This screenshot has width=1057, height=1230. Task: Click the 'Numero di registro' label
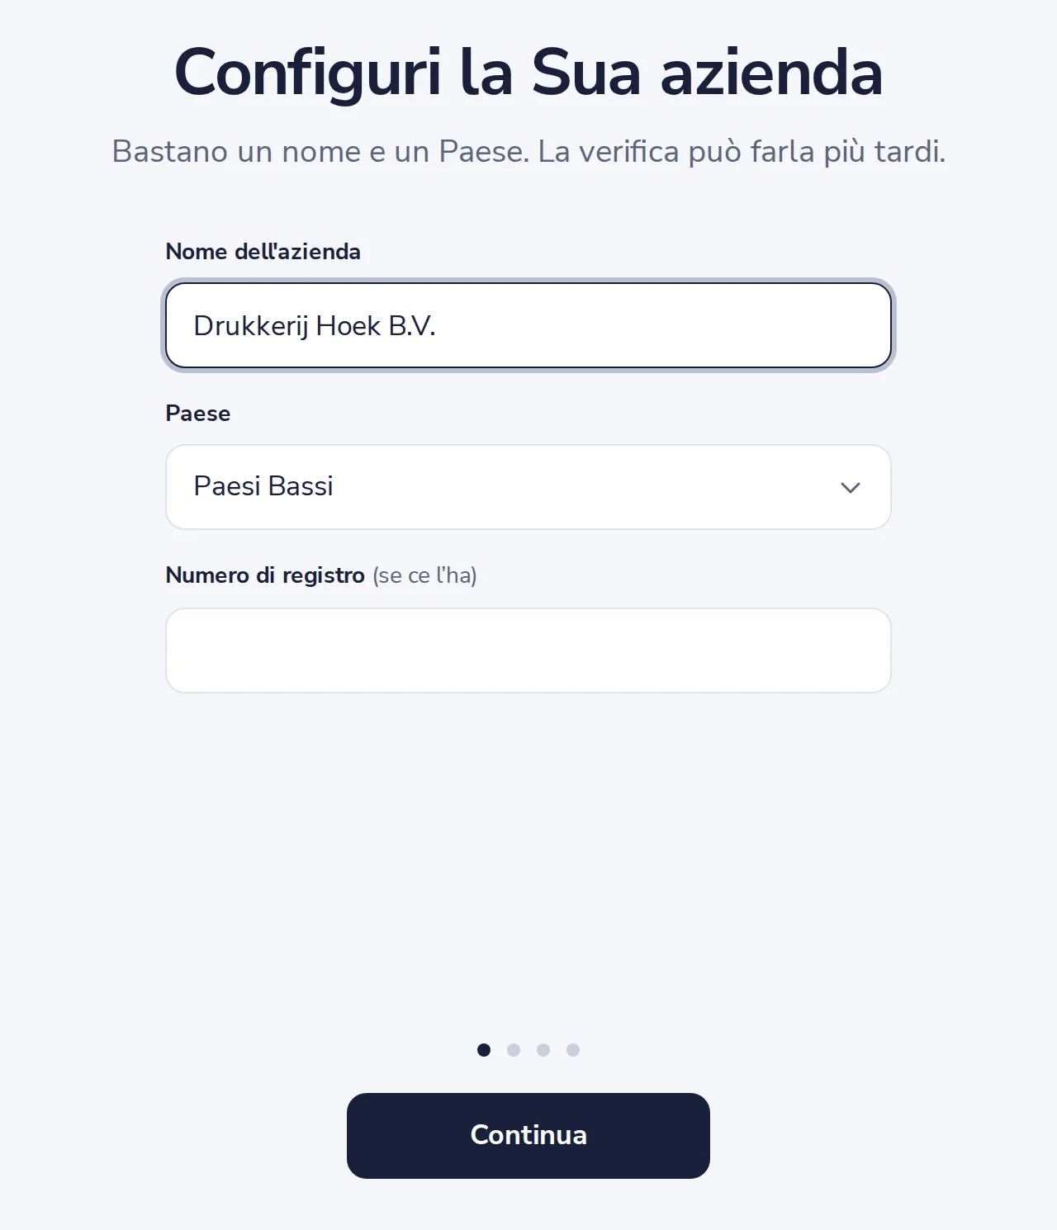coord(265,575)
